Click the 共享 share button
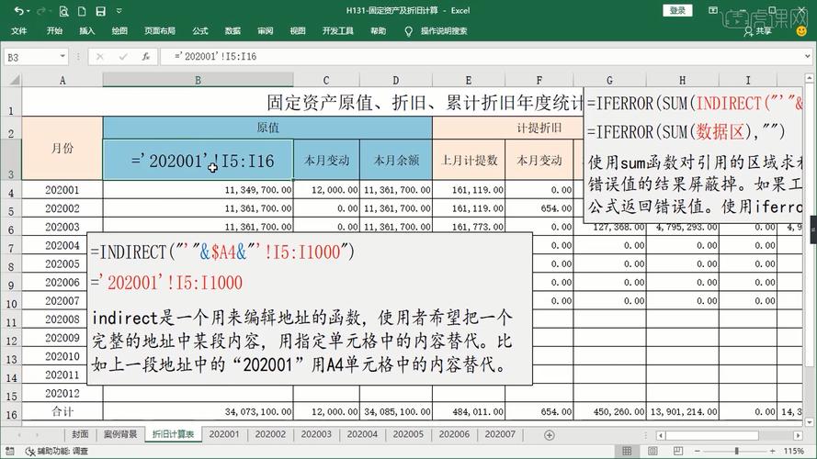 click(x=758, y=31)
